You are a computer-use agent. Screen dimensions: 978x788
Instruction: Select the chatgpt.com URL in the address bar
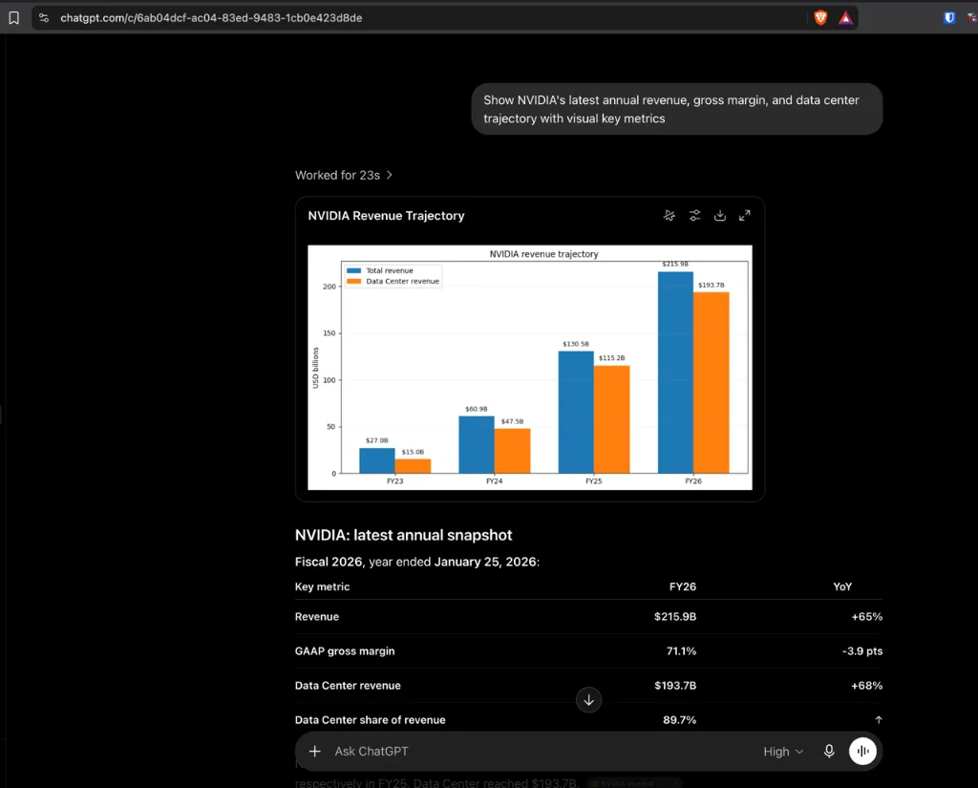tap(211, 18)
